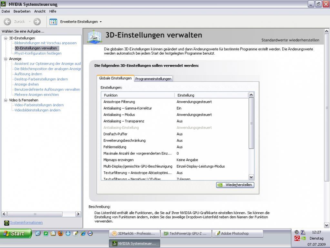
Task: Click the green Back arrow button
Action: point(7,22)
